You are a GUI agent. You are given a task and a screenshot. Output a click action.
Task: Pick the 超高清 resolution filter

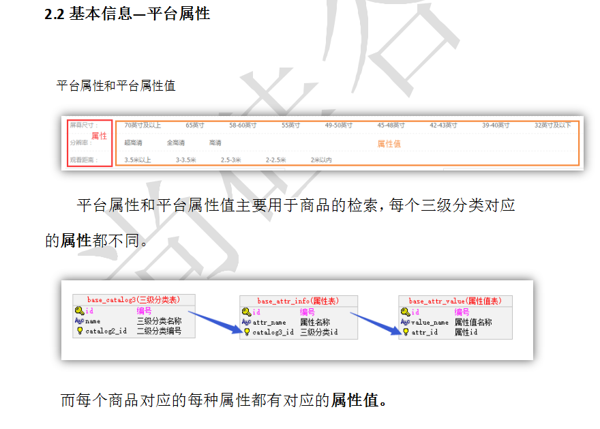point(133,143)
